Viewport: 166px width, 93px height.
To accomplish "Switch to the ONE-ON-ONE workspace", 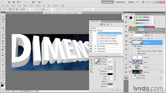I will tap(108, 2).
